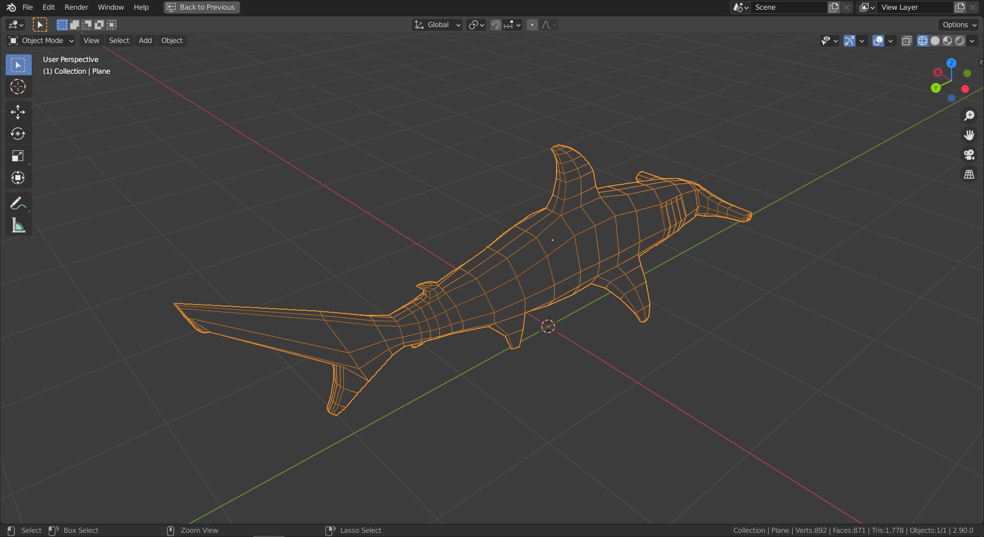
Task: Click the zoom magnifier viewport icon
Action: point(969,116)
